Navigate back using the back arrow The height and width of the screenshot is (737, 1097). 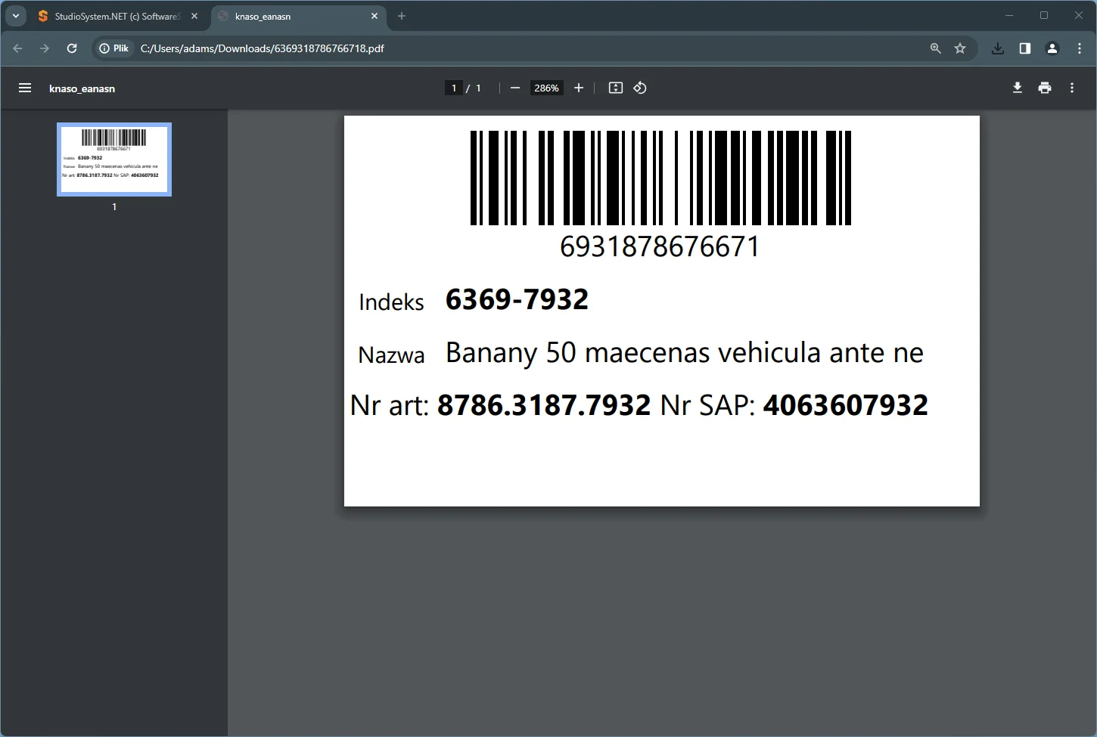click(17, 48)
